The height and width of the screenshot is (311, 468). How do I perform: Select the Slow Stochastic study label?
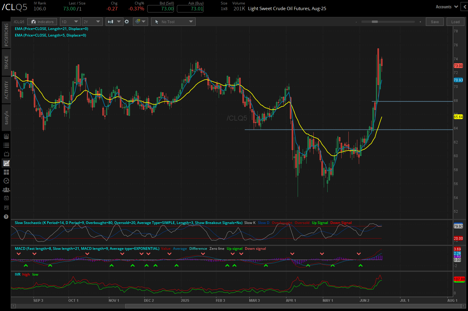pyautogui.click(x=128, y=223)
